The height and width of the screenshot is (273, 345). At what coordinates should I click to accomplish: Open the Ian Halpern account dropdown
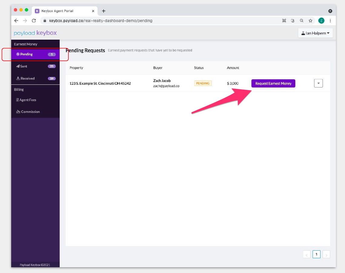(x=315, y=33)
